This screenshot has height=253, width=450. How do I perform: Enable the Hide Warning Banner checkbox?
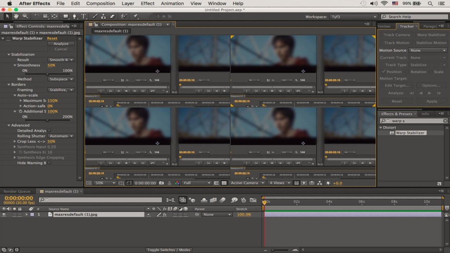(49, 163)
